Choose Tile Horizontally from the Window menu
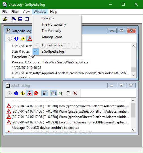 pyautogui.click(x=57, y=24)
